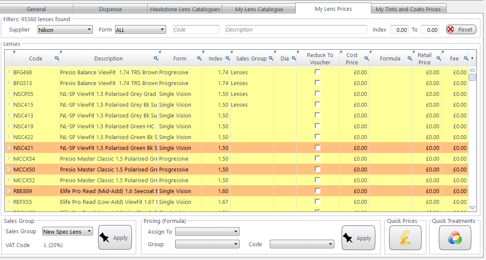
Task: Expand the row for NSC413
Action: [9, 115]
